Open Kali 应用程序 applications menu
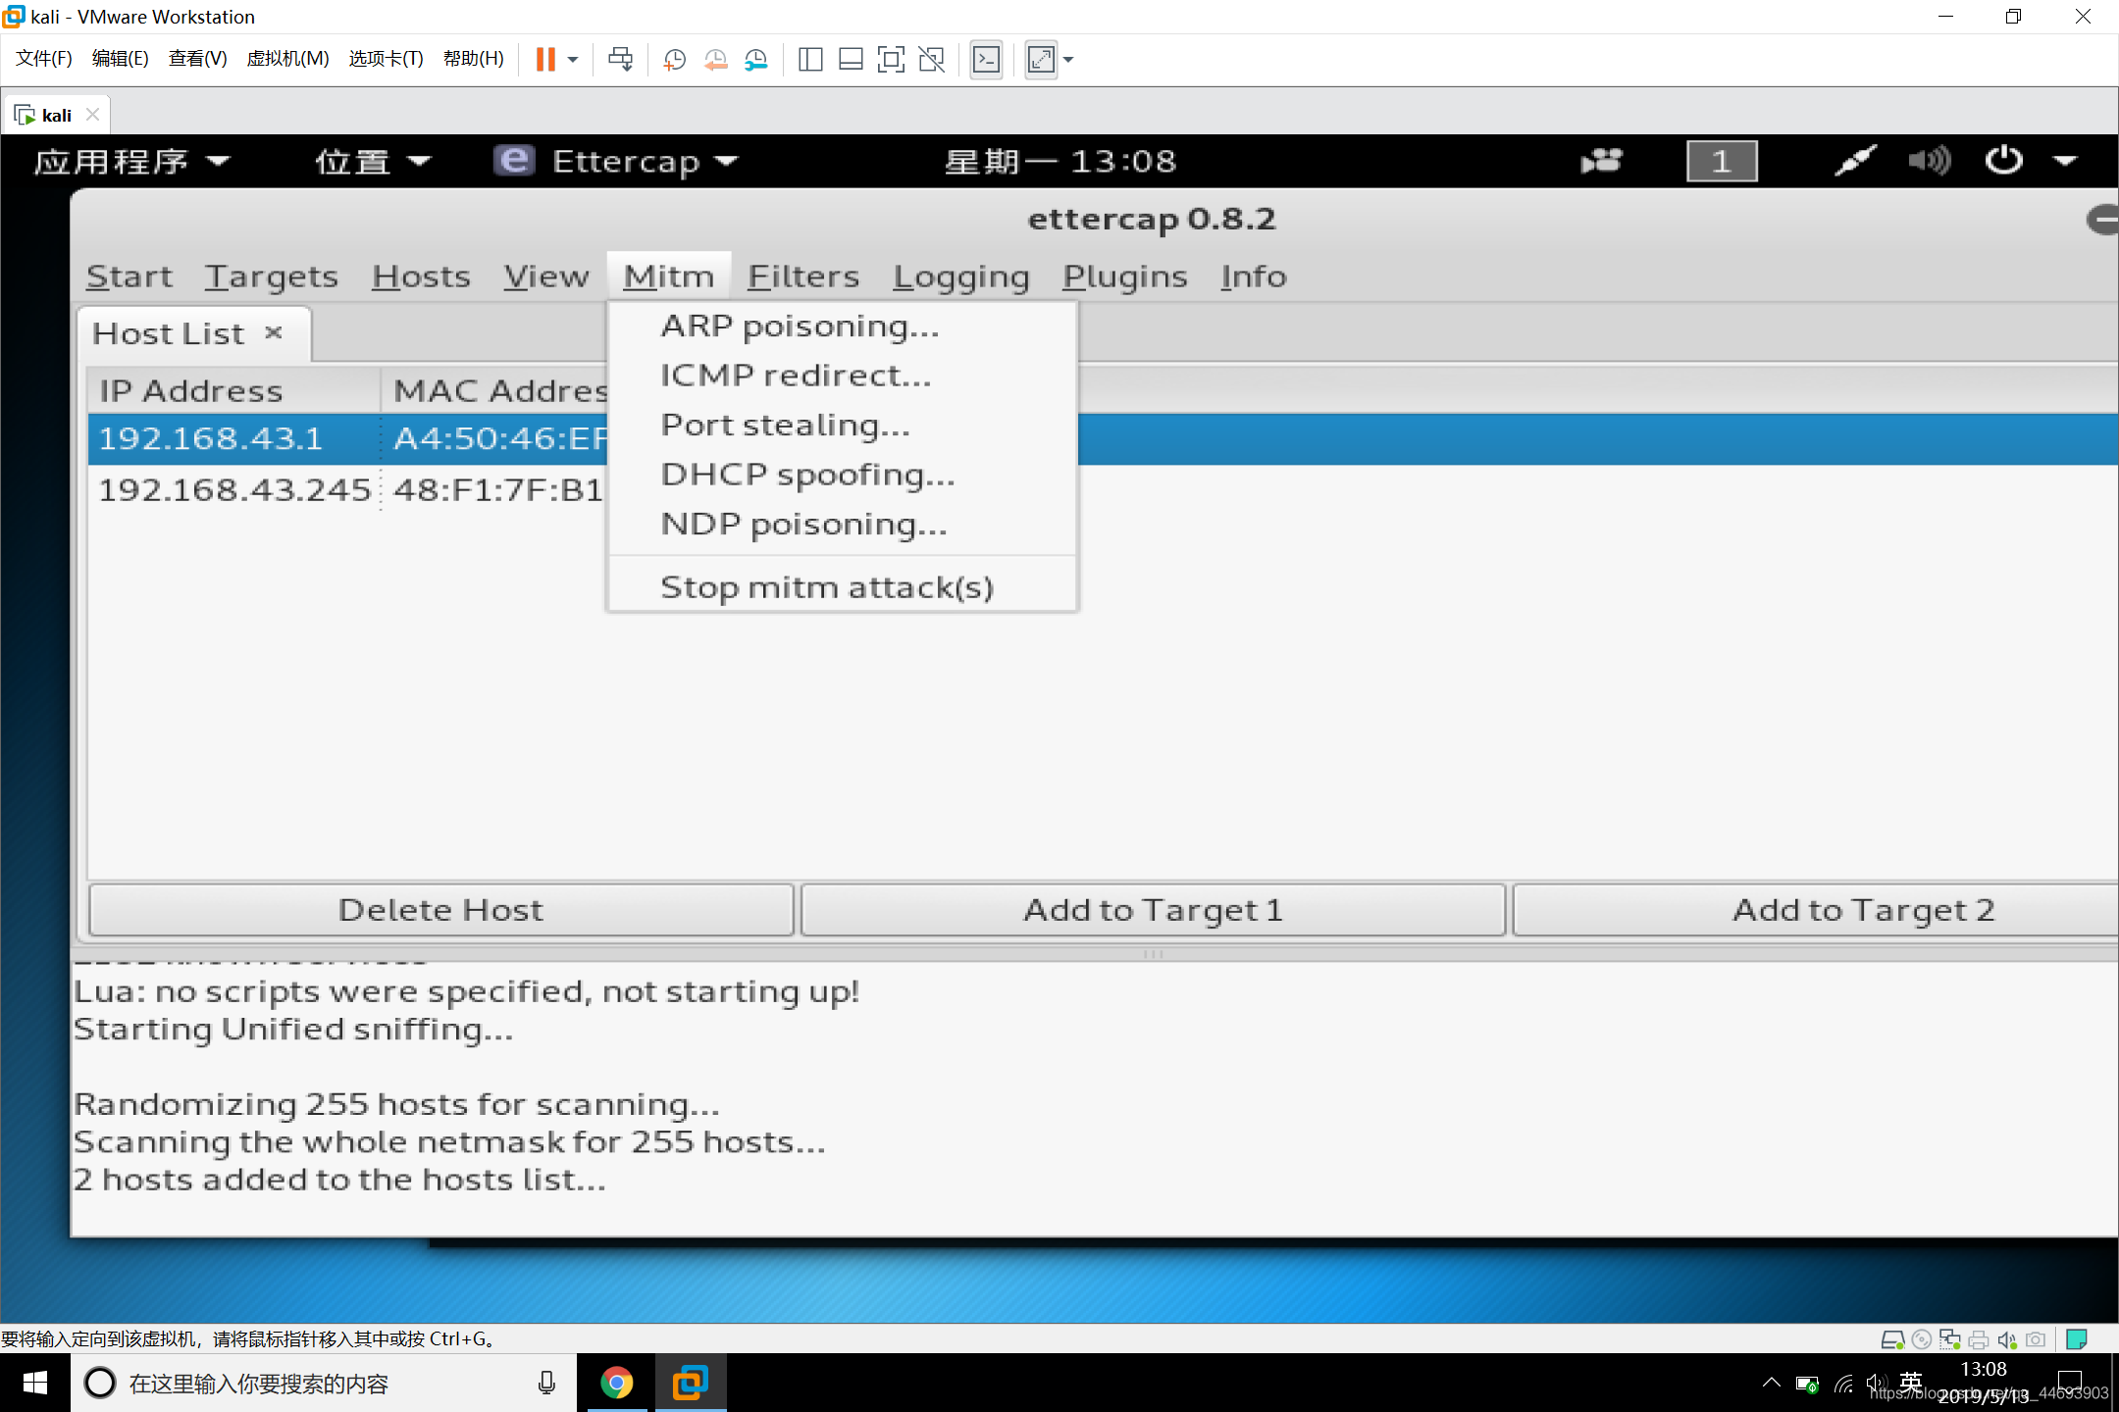 (x=131, y=161)
